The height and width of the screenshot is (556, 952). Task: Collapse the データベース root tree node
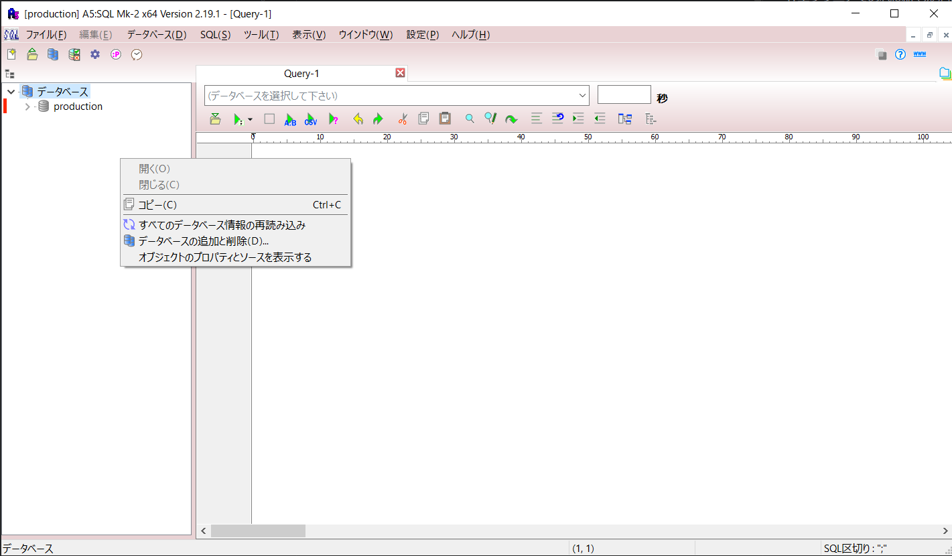click(x=11, y=92)
